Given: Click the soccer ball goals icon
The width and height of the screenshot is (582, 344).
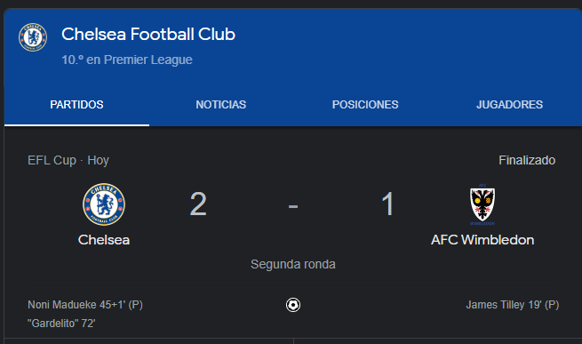Looking at the screenshot, I should pyautogui.click(x=293, y=305).
